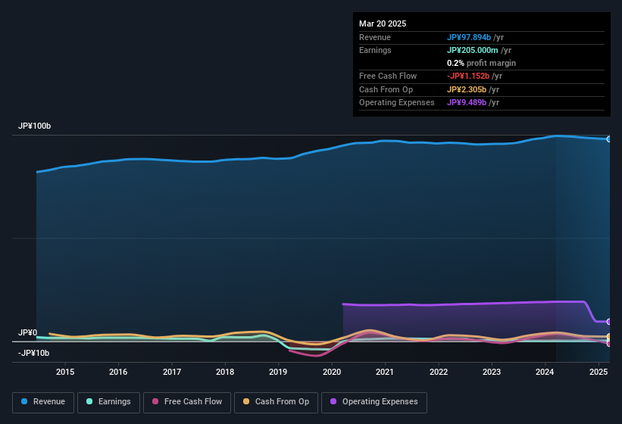Click the JP¥205.000m earnings value
622x424 pixels.
click(x=473, y=50)
